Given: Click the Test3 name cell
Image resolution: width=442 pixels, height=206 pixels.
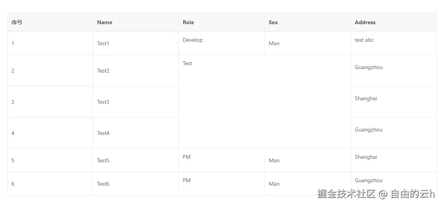Looking at the screenshot, I should tap(103, 102).
